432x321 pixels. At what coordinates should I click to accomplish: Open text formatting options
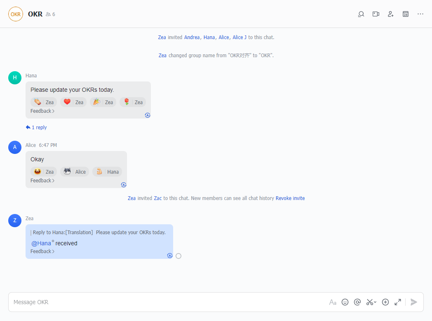[333, 302]
